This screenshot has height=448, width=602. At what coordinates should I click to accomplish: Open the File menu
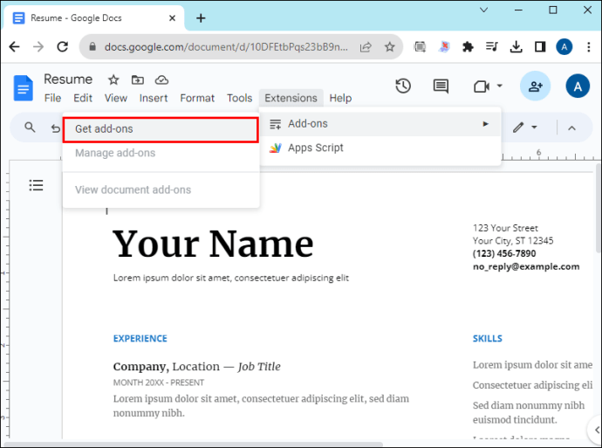52,98
